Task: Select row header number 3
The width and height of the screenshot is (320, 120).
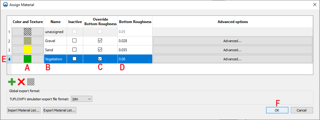Action: click(x=9, y=50)
